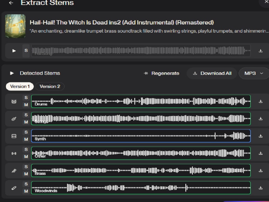The height and width of the screenshot is (202, 269).
Task: Mute the Brass stem
Action: [26, 174]
